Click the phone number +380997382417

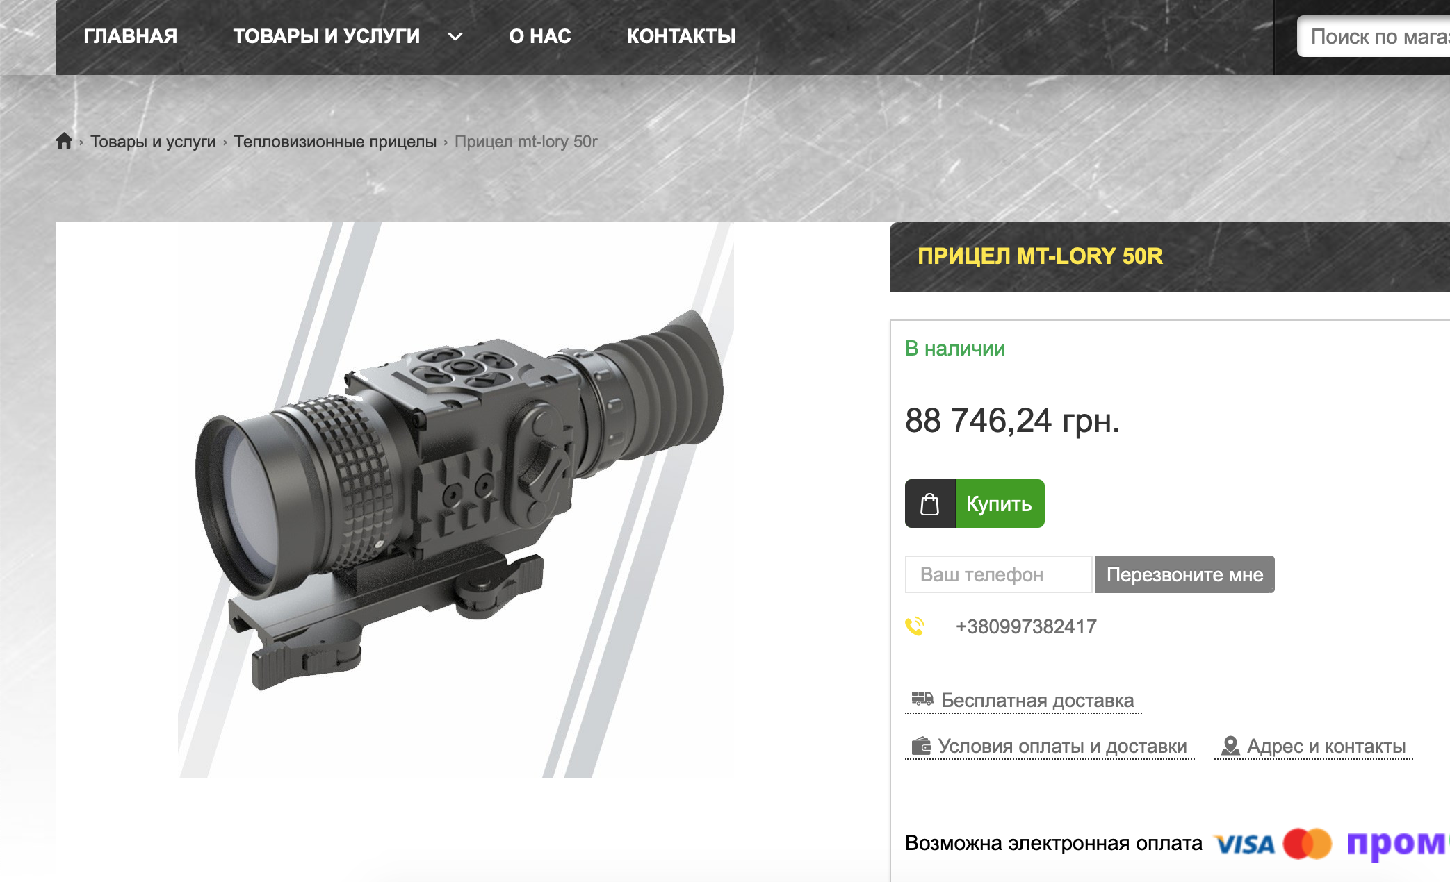(x=1026, y=626)
